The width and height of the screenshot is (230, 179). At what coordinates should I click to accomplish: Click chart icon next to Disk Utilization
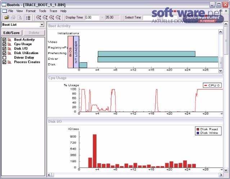point(9,53)
